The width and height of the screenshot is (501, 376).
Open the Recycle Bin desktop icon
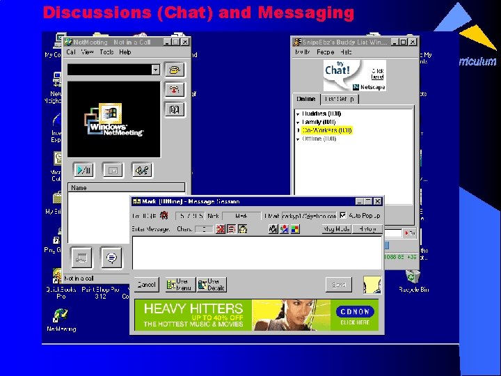pos(413,282)
